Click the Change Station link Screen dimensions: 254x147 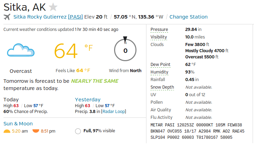point(188,17)
